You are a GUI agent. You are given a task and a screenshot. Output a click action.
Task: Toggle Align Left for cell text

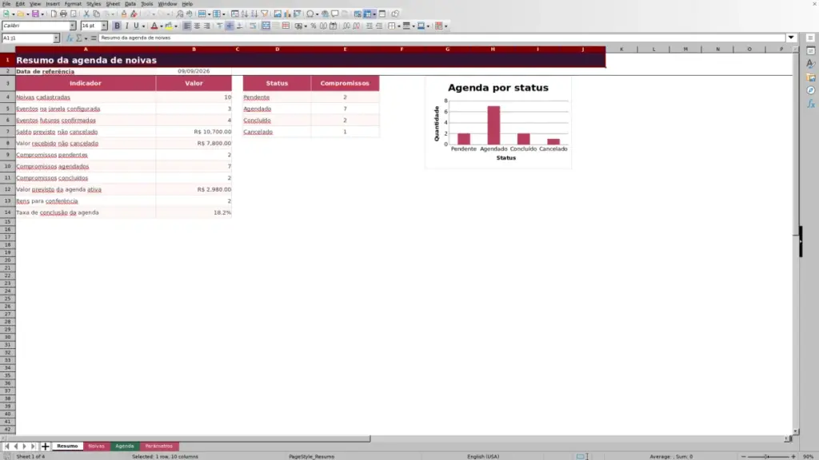pyautogui.click(x=186, y=26)
